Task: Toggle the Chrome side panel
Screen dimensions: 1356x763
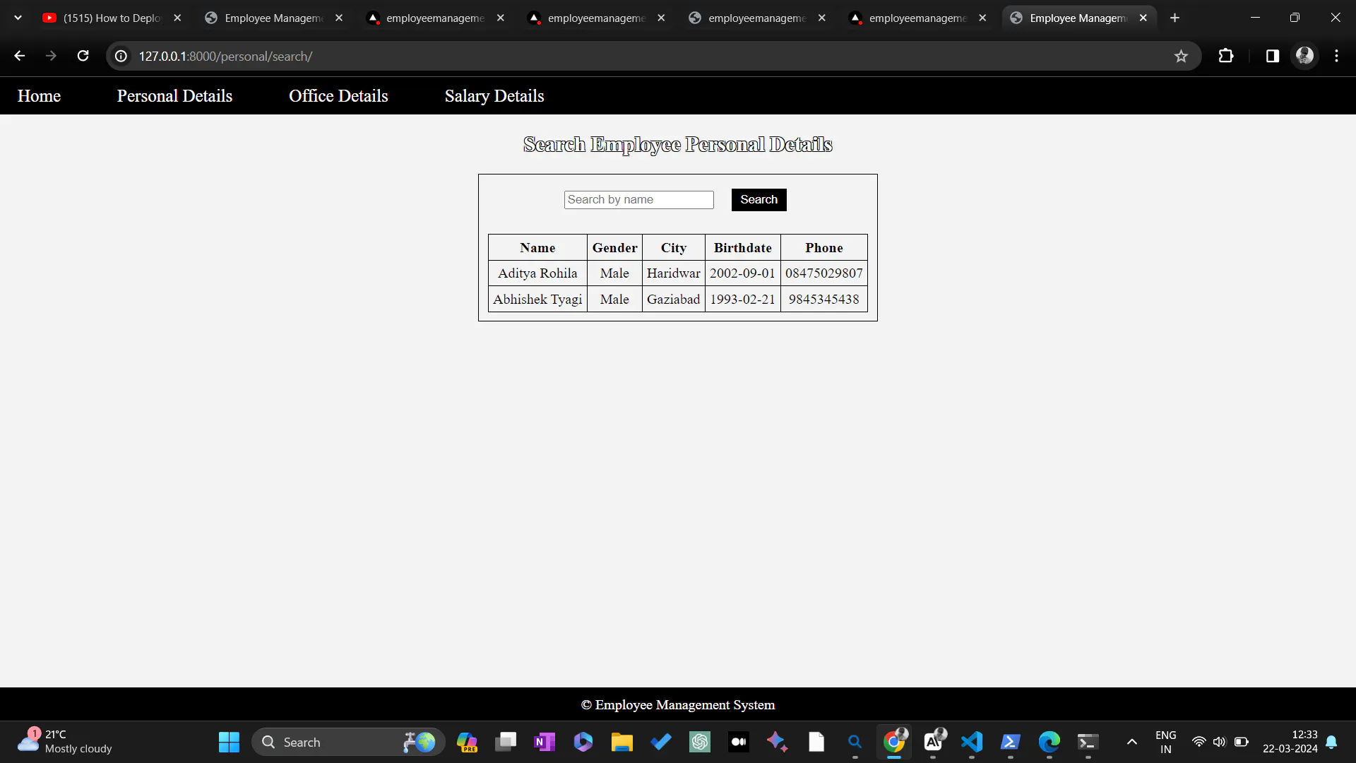Action: coord(1272,56)
